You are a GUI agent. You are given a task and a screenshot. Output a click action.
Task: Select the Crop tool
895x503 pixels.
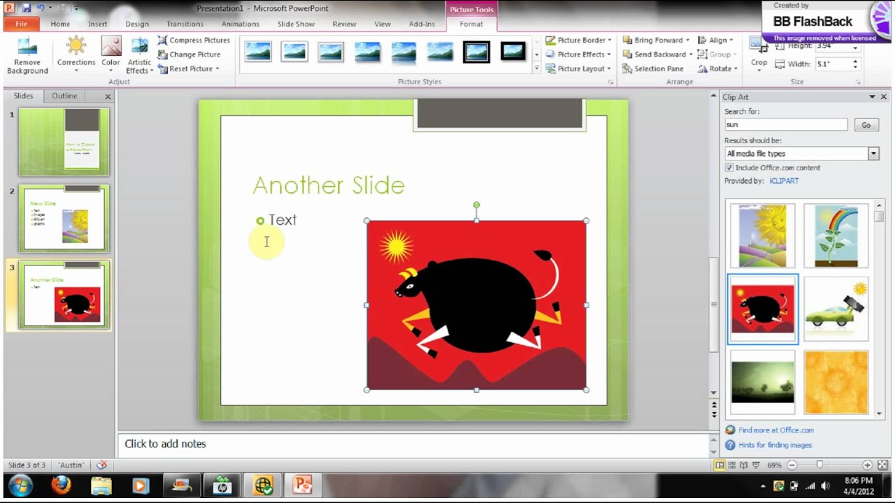point(759,53)
